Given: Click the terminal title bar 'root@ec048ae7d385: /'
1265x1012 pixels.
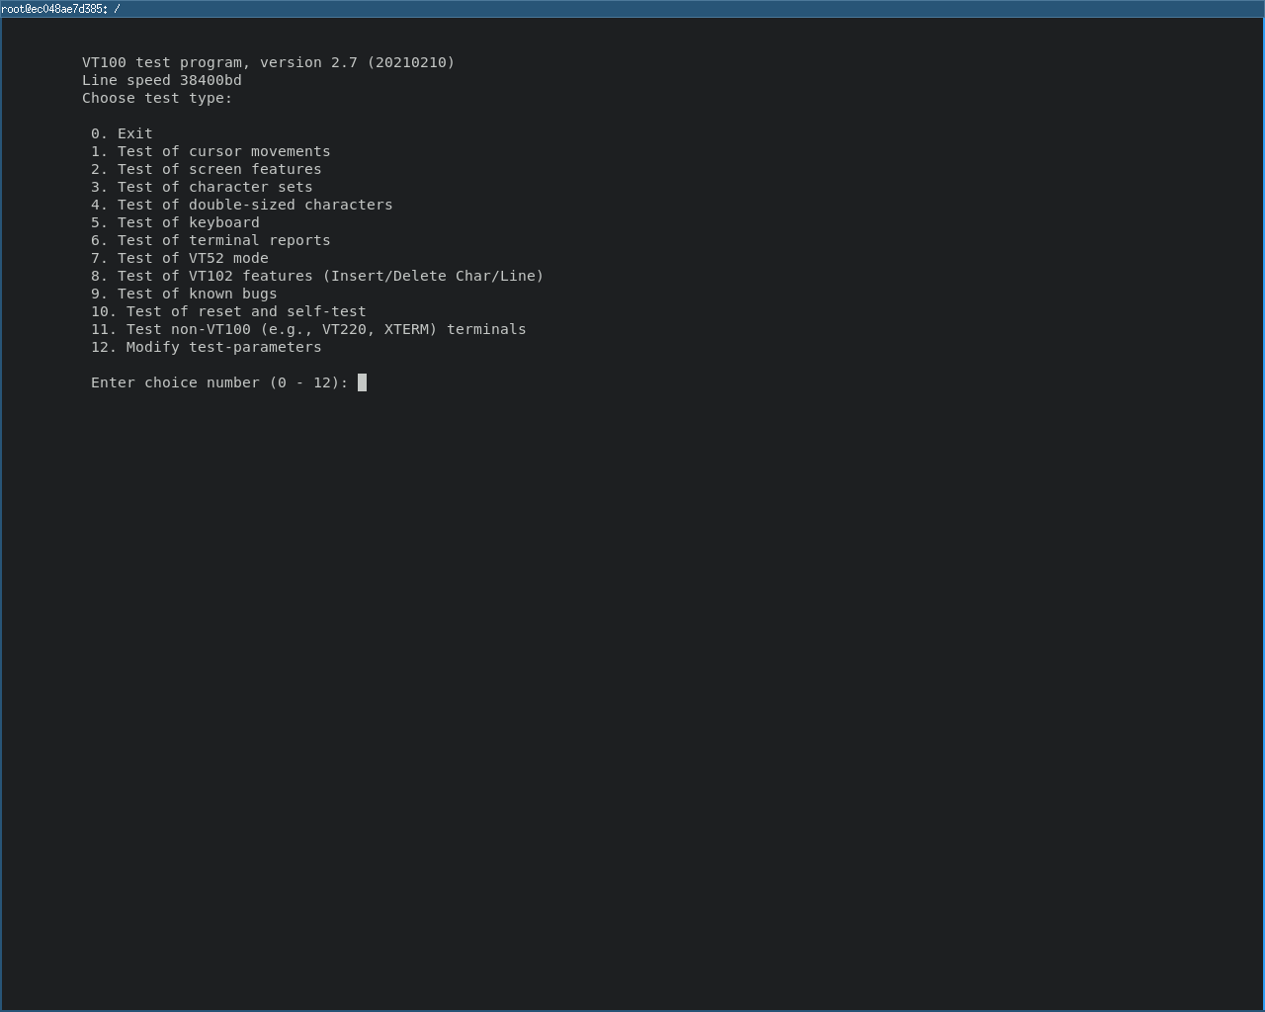Looking at the screenshot, I should point(632,8).
